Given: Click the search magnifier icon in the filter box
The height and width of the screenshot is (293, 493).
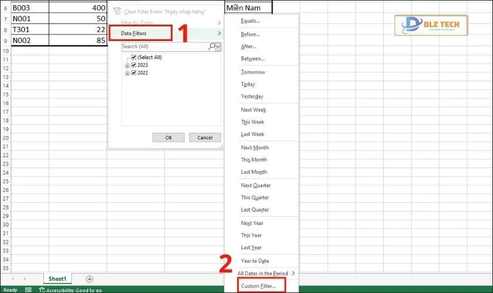Looking at the screenshot, I should (x=212, y=46).
